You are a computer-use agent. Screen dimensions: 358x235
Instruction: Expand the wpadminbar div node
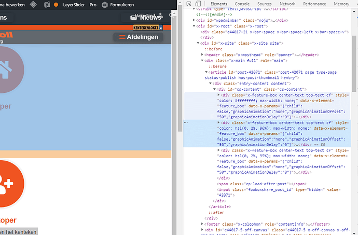[x=194, y=20]
